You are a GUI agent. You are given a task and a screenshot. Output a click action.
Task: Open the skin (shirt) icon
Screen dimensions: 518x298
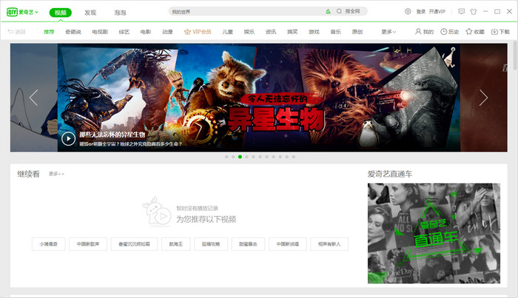474,12
